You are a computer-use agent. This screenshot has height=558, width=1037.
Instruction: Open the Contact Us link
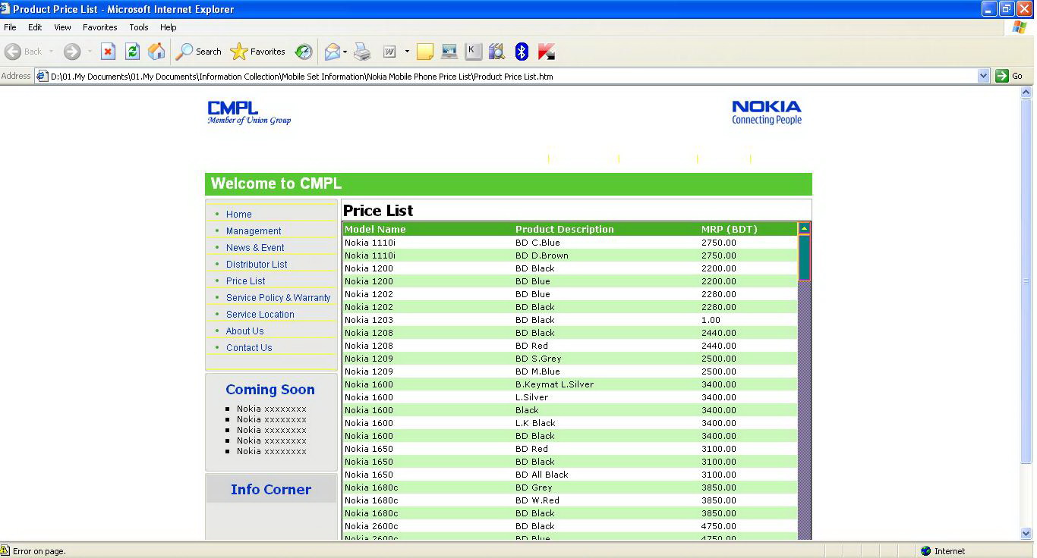coord(249,348)
